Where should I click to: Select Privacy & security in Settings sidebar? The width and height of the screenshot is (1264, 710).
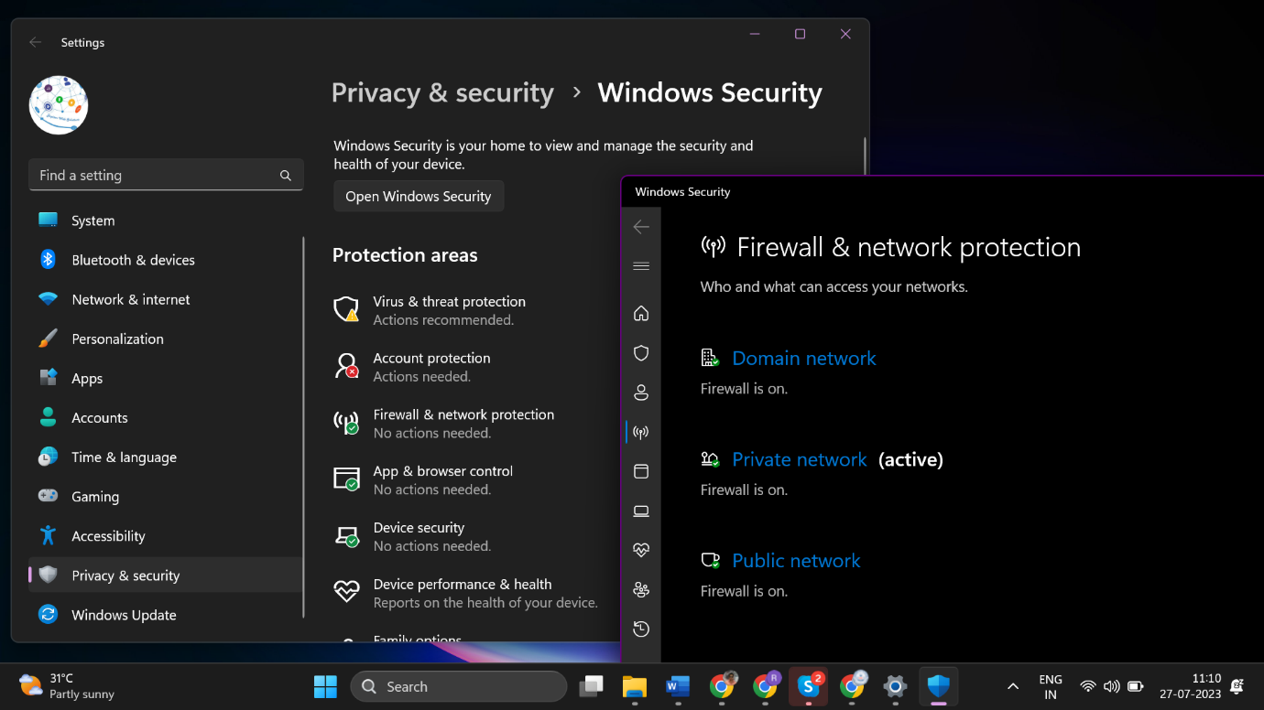[x=165, y=575]
